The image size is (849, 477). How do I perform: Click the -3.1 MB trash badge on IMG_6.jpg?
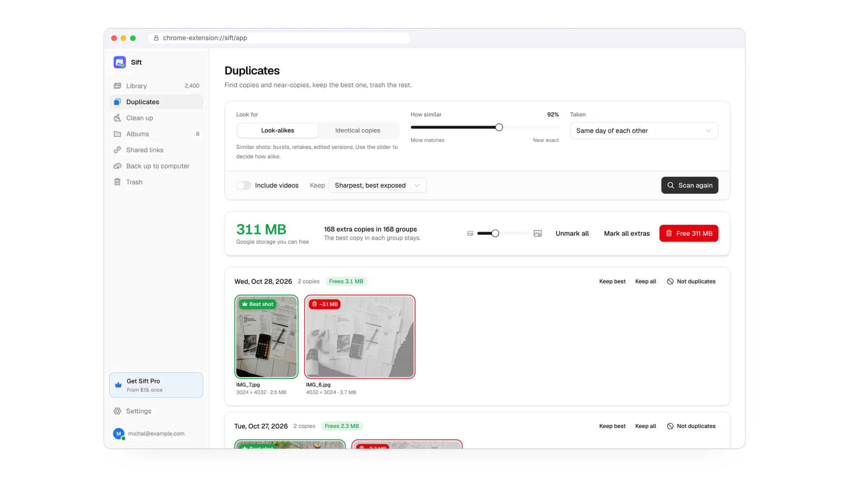[325, 304]
